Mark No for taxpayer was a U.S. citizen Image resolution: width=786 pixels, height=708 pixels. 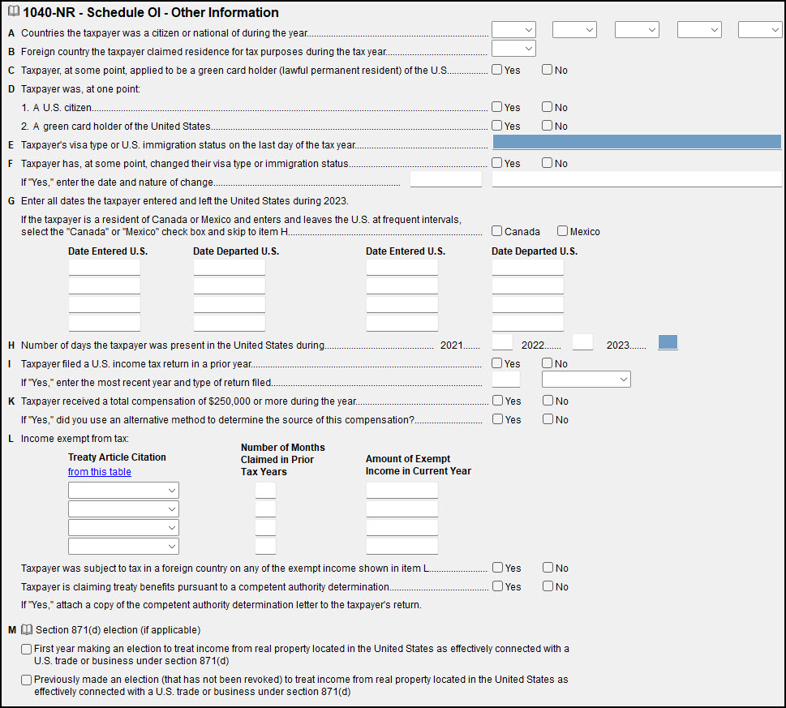(547, 107)
